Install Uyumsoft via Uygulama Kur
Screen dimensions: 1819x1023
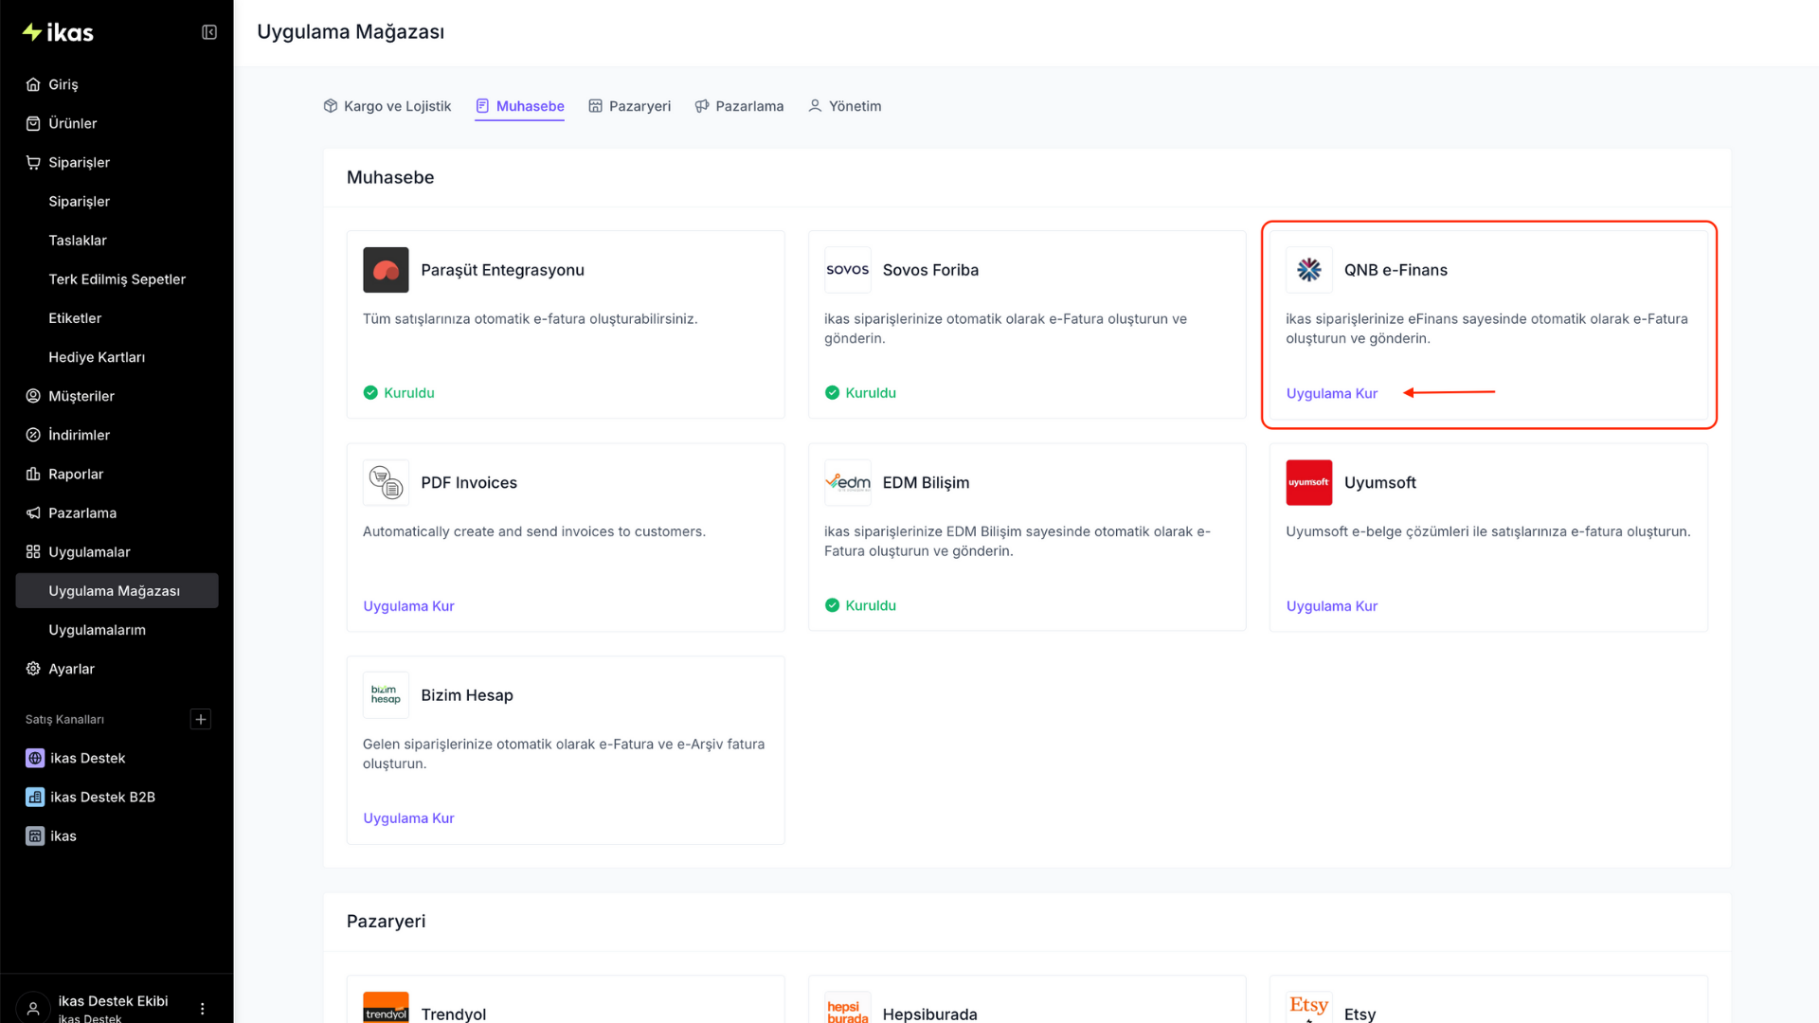point(1331,605)
